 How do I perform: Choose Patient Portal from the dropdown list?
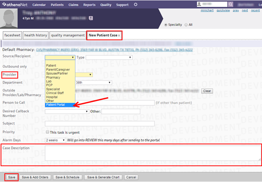point(55,105)
